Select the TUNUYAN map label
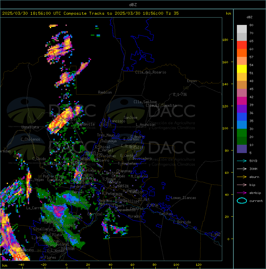This screenshot has height=269, width=266. click(68, 249)
